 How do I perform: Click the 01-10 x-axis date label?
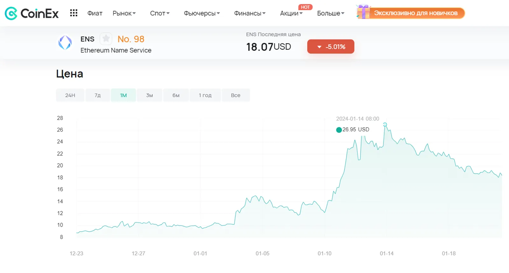tap(324, 253)
